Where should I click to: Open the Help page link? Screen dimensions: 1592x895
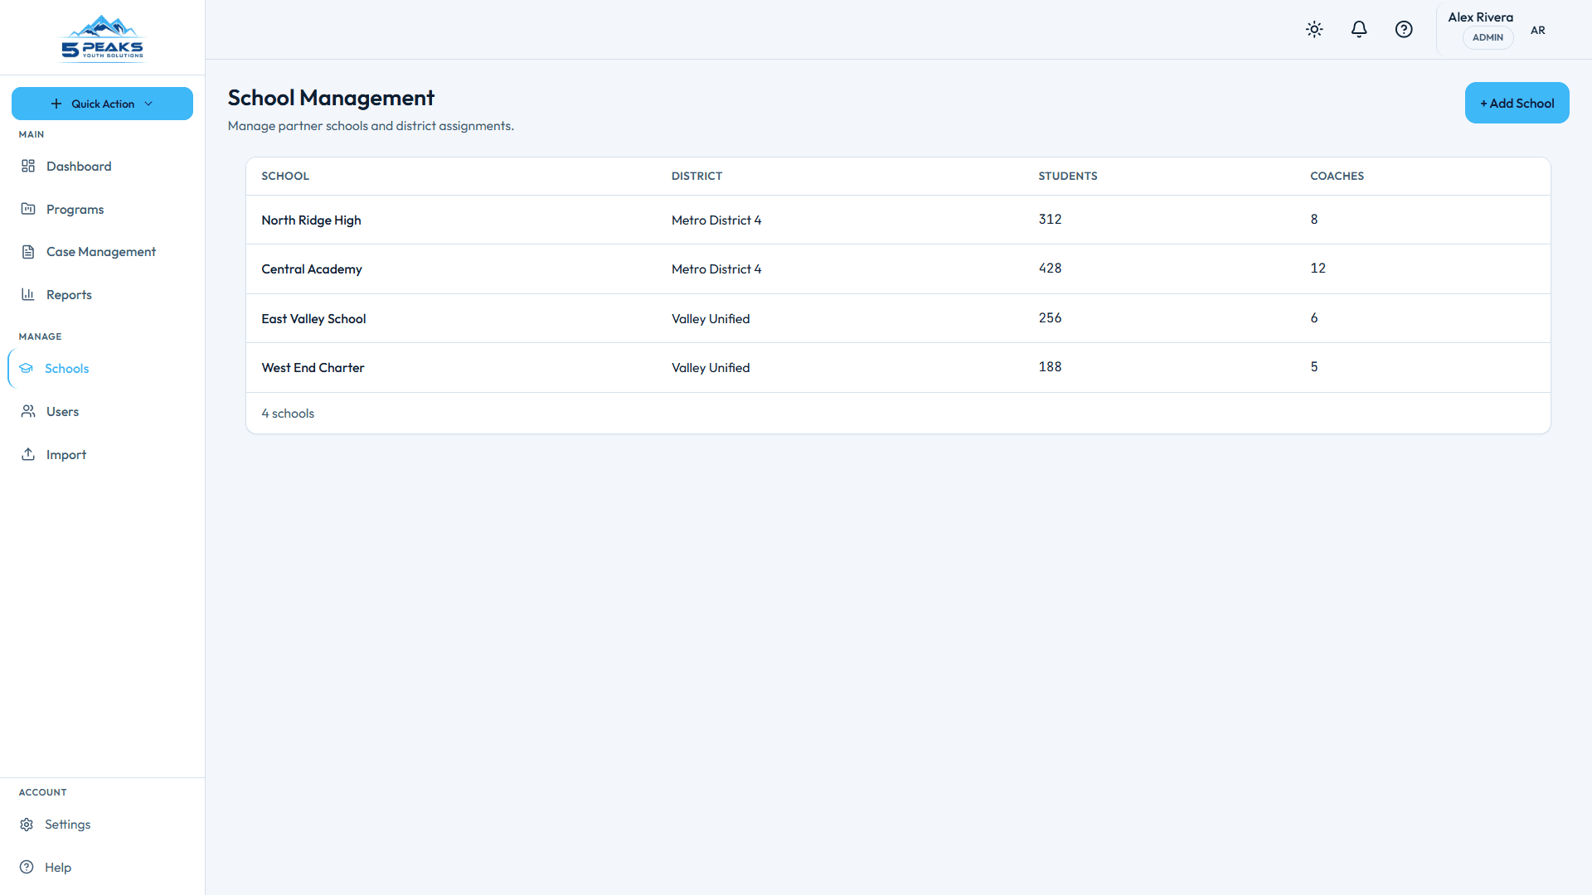click(102, 867)
